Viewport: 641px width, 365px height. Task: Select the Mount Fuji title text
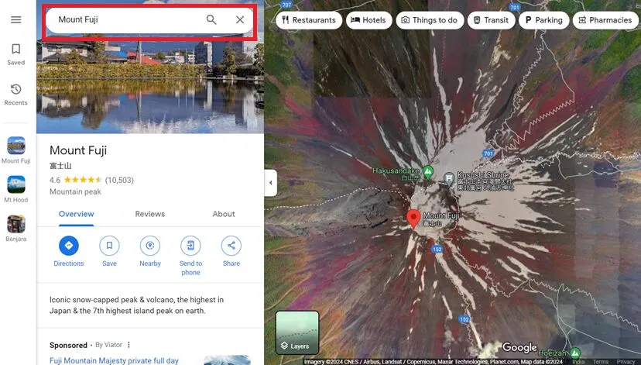(x=78, y=150)
